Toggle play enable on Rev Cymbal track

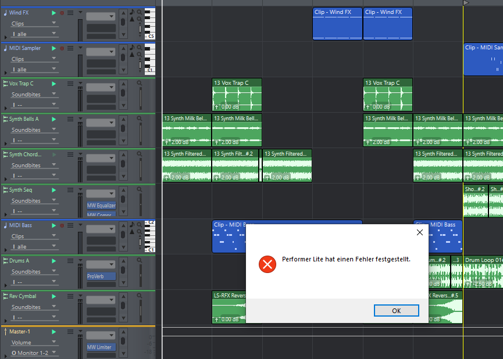pyautogui.click(x=54, y=296)
